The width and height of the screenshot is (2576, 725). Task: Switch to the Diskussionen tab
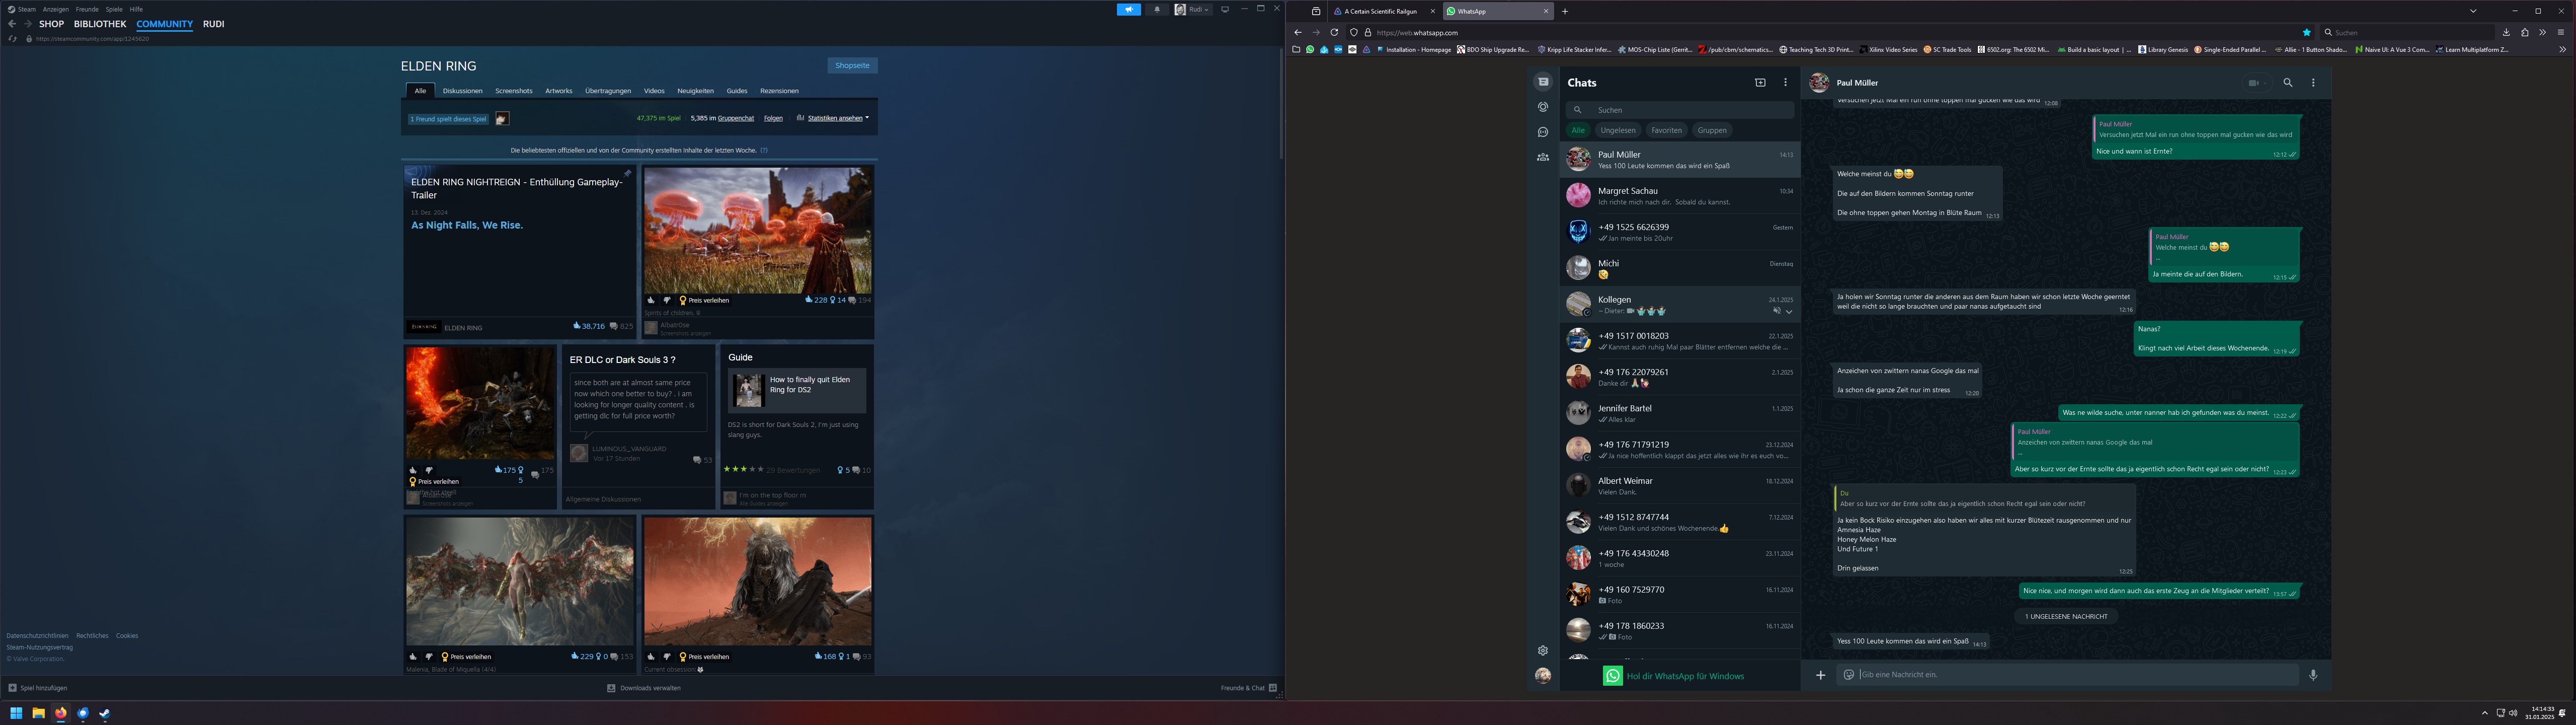[x=462, y=91]
